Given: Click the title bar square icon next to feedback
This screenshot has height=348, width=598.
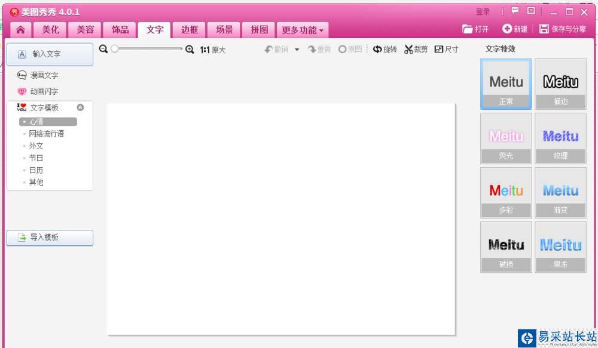Looking at the screenshot, I should [531, 11].
